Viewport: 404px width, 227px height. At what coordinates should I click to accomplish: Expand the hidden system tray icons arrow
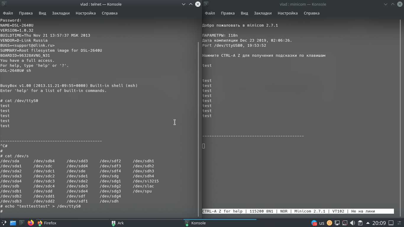tap(368, 223)
